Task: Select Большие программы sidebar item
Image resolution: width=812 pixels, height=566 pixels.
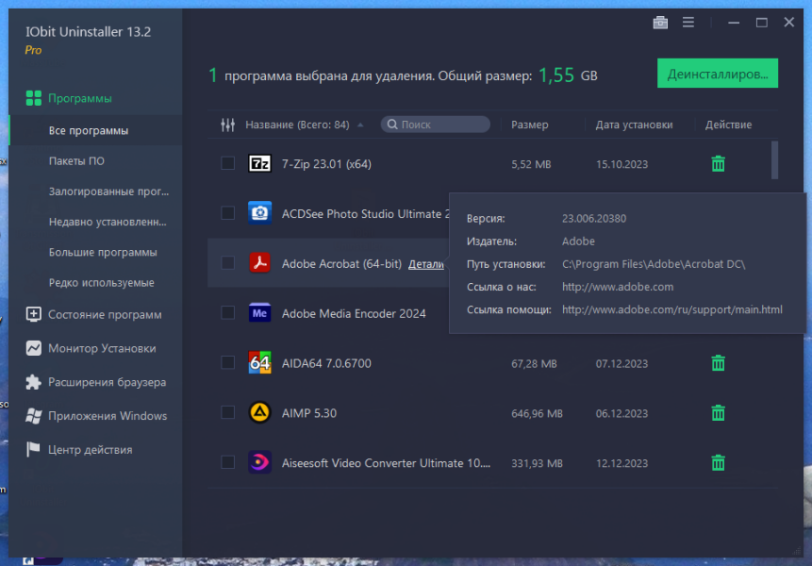Action: pyautogui.click(x=103, y=252)
